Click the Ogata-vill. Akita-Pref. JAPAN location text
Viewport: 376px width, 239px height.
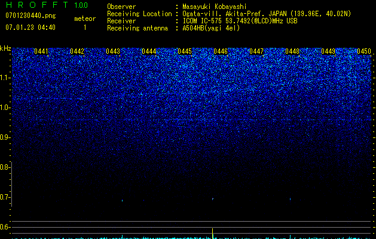(x=234, y=14)
